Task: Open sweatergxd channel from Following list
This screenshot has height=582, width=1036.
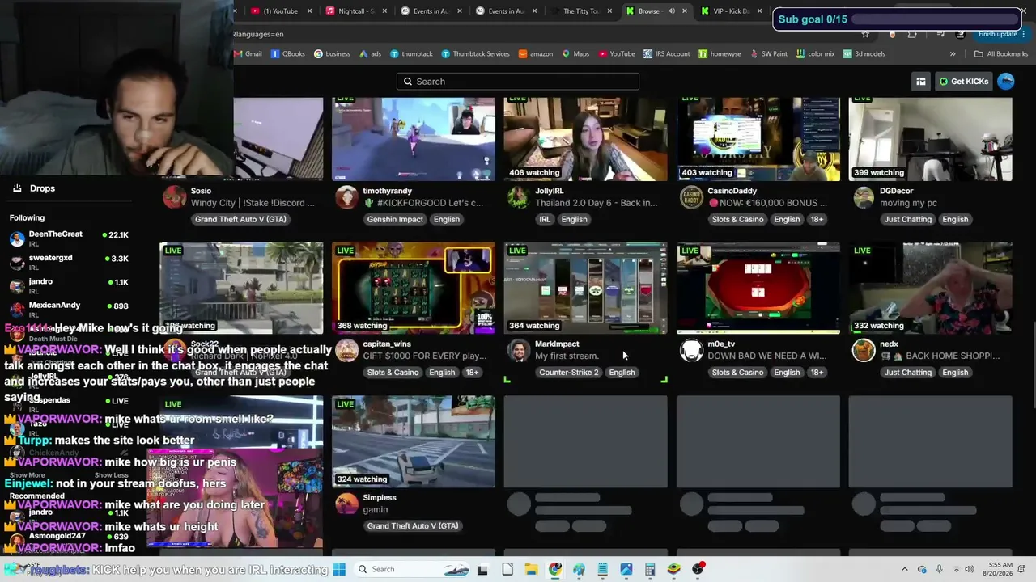Action: click(x=69, y=262)
